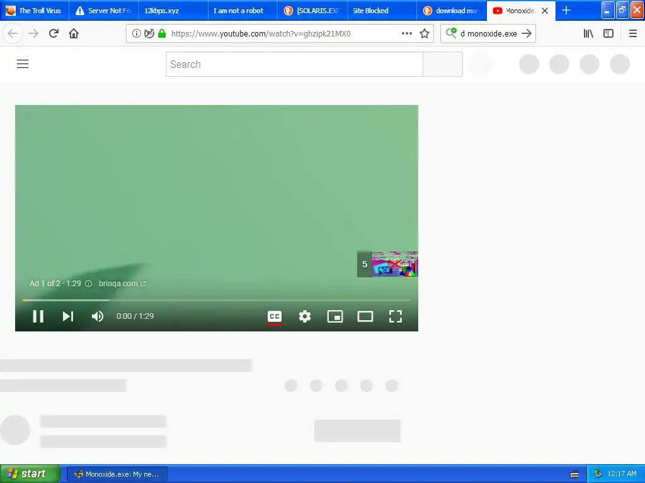This screenshot has width=645, height=483.
Task: Click the search engine magnifier icon
Action: point(451,33)
